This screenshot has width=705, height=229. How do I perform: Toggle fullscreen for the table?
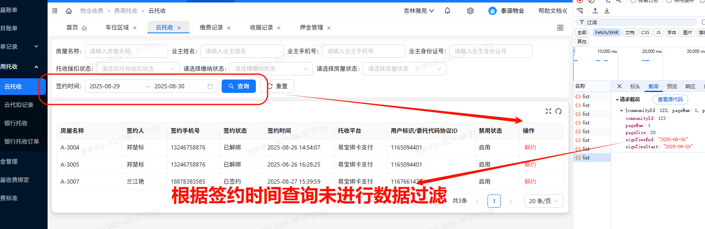548,111
